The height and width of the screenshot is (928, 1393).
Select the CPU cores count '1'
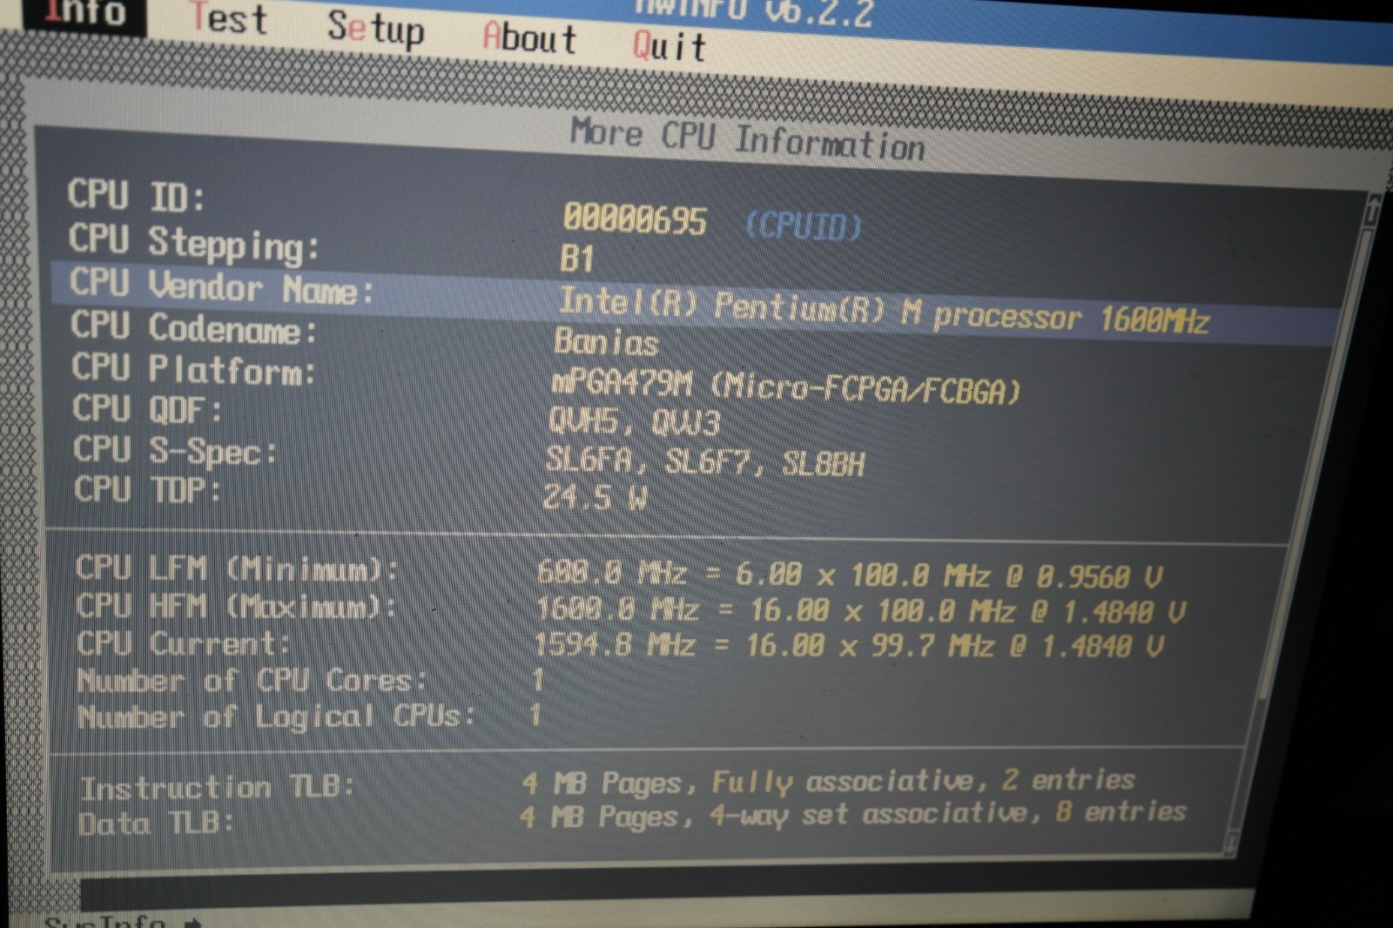538,679
